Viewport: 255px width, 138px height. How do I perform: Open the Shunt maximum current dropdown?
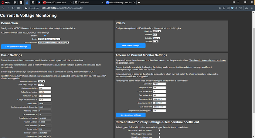pos(42,81)
